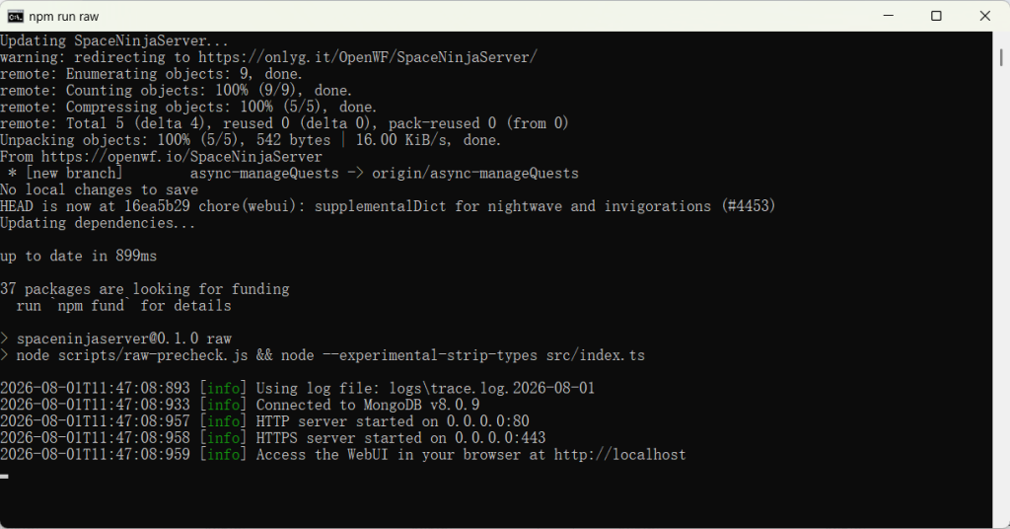Click the `npm fund` command text
This screenshot has width=1010, height=529.
(x=91, y=305)
